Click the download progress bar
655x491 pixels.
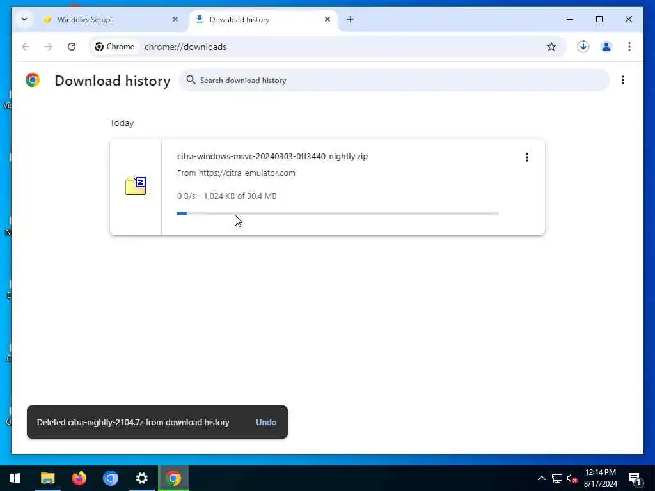point(338,214)
